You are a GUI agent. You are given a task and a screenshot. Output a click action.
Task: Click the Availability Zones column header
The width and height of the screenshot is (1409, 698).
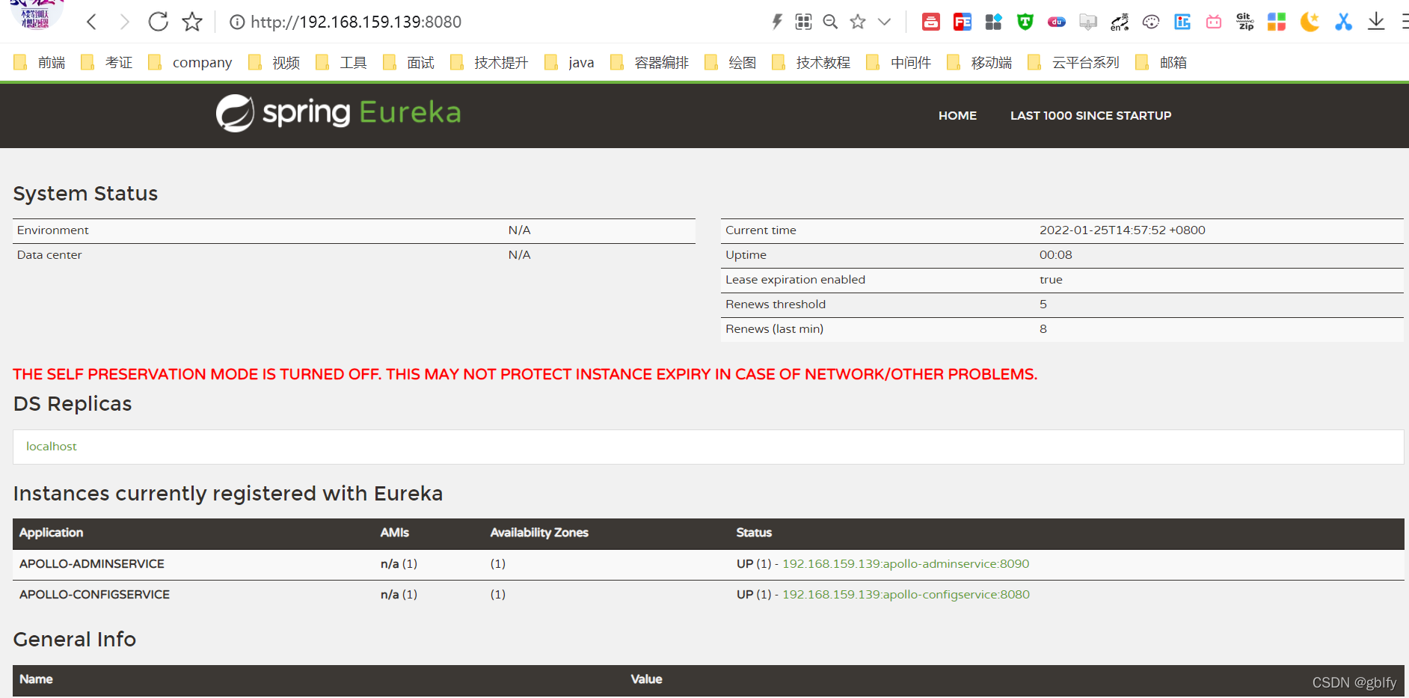pos(539,532)
